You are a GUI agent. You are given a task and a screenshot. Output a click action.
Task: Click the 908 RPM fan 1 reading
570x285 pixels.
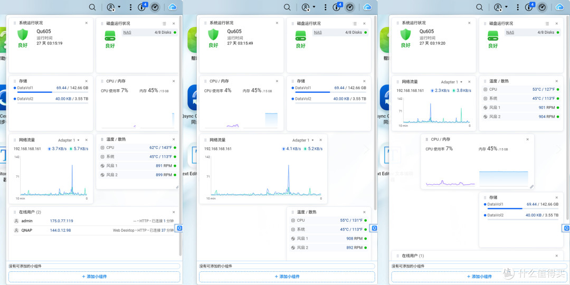point(355,239)
